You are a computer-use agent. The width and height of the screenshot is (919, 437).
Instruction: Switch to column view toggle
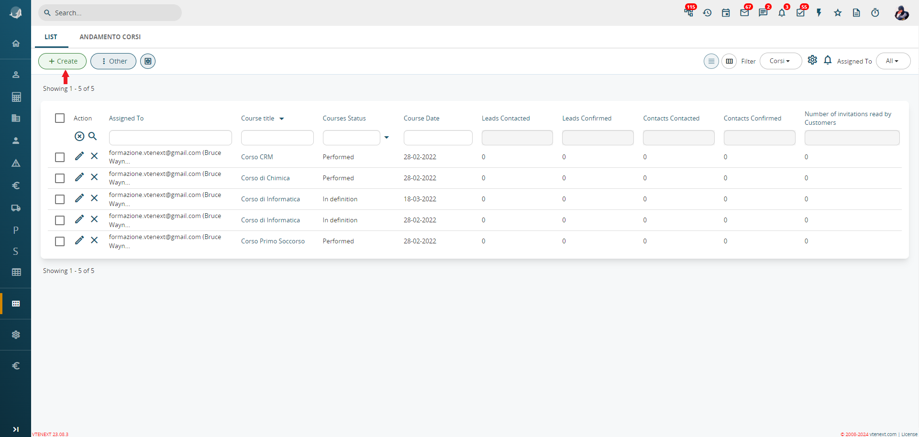click(729, 61)
